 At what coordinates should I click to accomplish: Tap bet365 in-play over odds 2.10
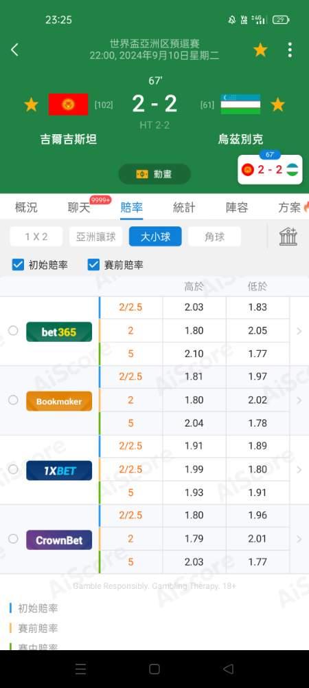(x=194, y=354)
